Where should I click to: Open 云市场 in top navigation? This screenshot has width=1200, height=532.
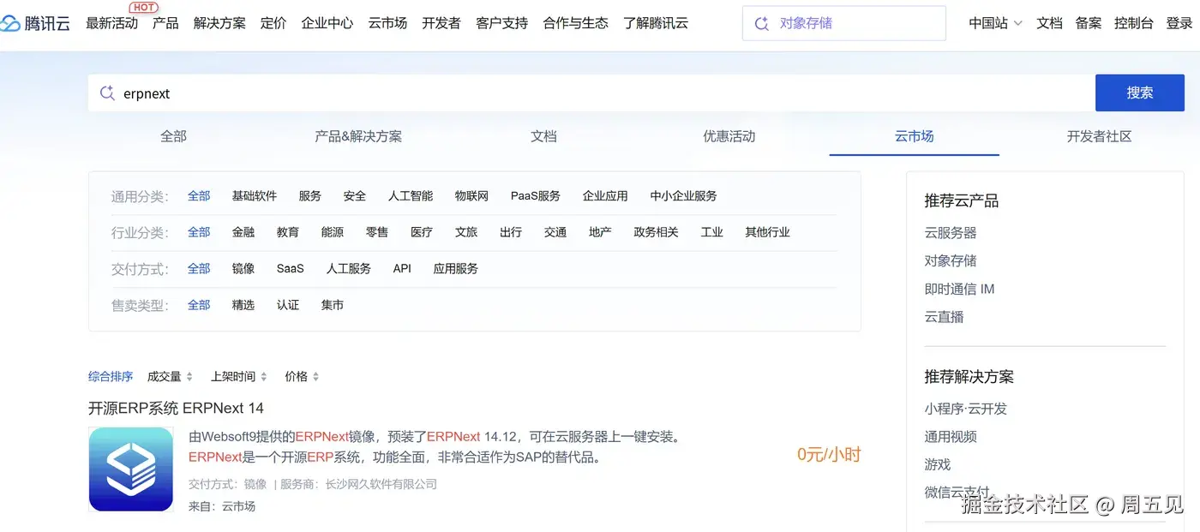click(387, 23)
